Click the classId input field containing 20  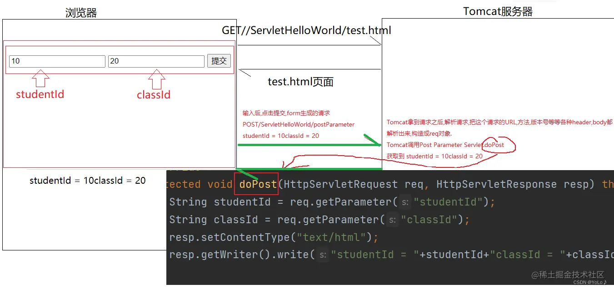point(156,61)
